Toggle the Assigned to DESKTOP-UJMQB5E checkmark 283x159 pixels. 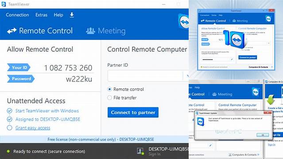[10, 119]
